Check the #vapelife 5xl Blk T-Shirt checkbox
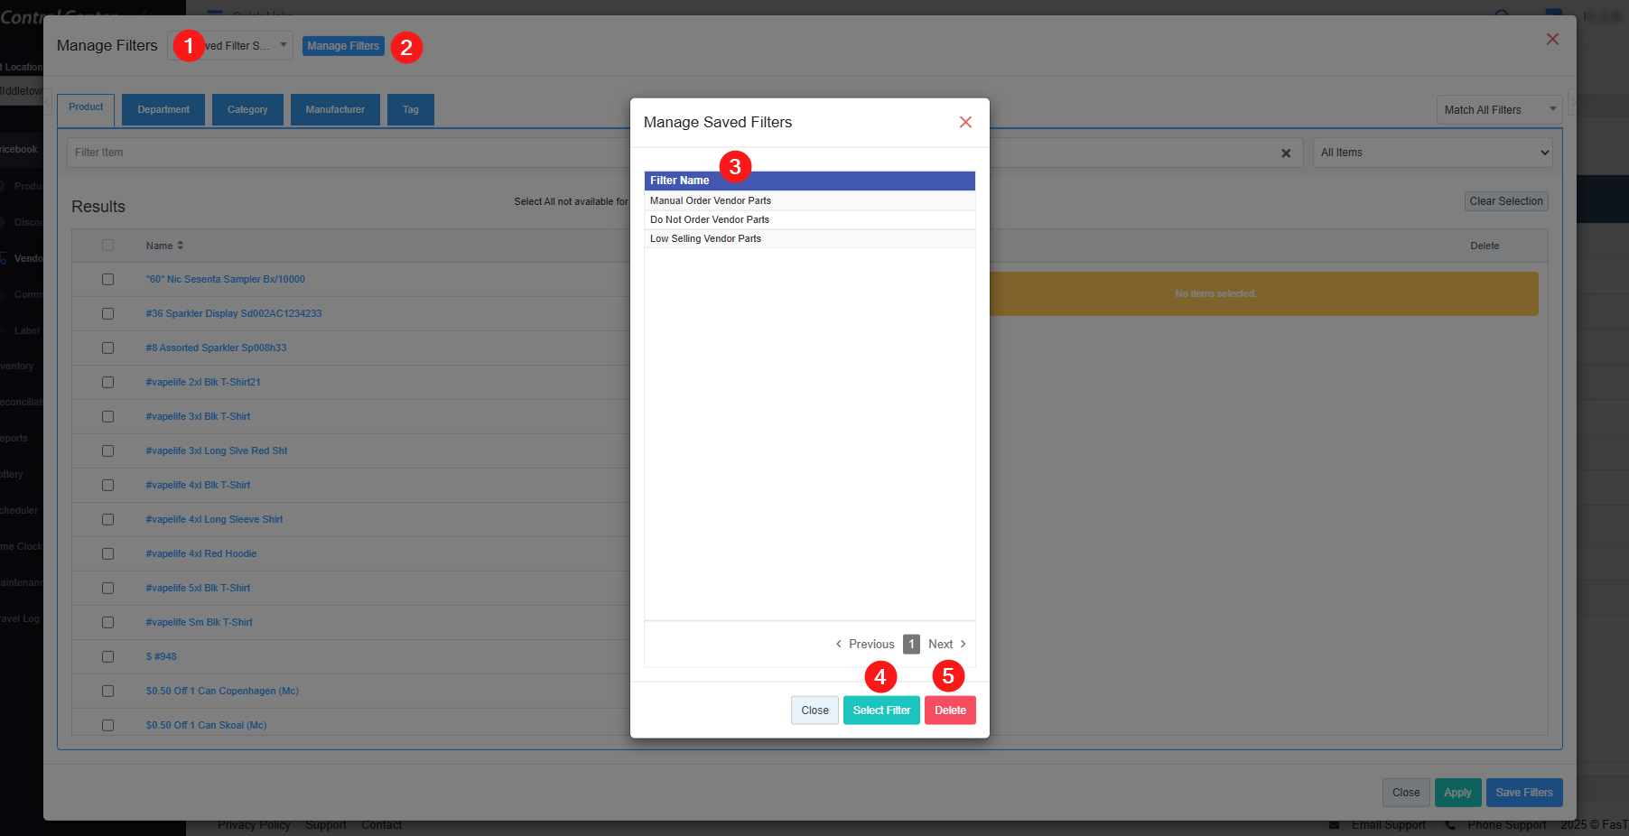1629x836 pixels. [108, 589]
